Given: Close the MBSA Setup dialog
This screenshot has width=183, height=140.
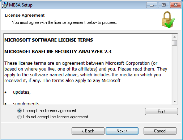Looking at the screenshot, I should coord(175,5).
